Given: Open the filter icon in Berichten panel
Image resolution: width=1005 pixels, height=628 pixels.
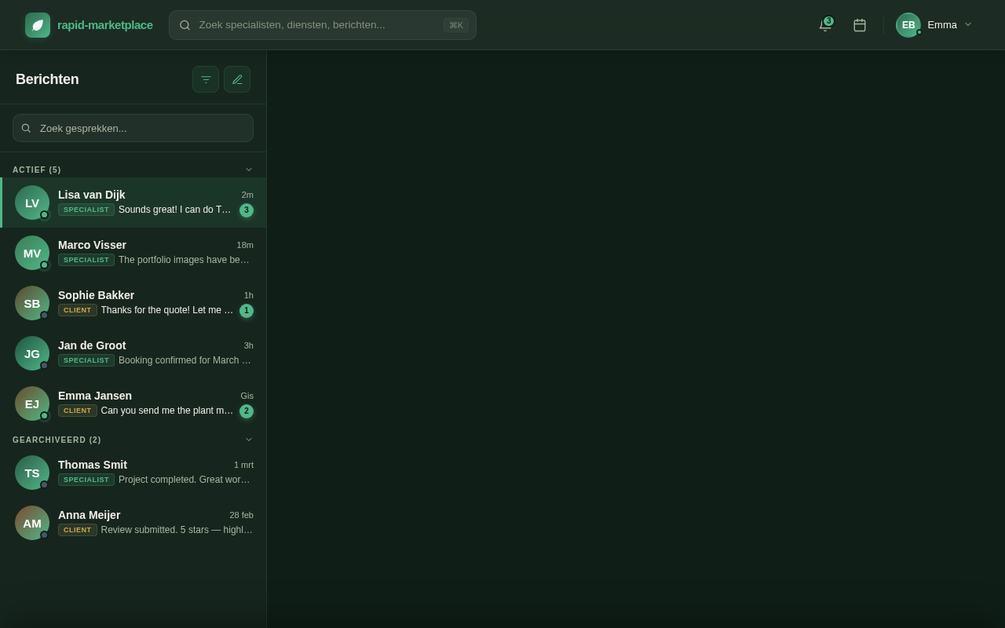Looking at the screenshot, I should pyautogui.click(x=206, y=79).
